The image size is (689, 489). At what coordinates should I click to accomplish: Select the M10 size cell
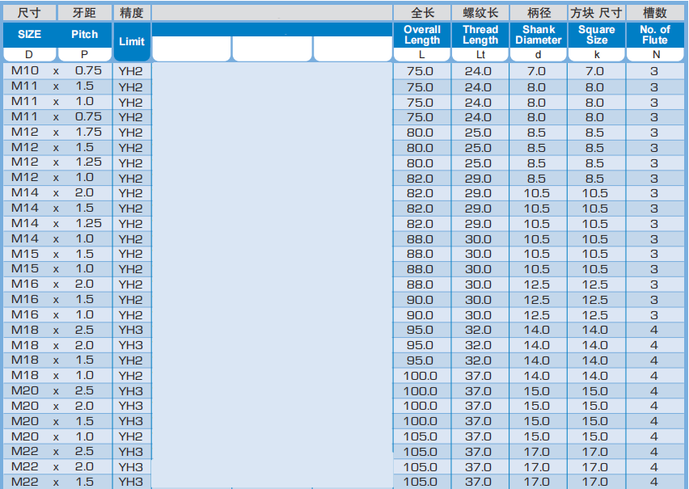point(24,71)
